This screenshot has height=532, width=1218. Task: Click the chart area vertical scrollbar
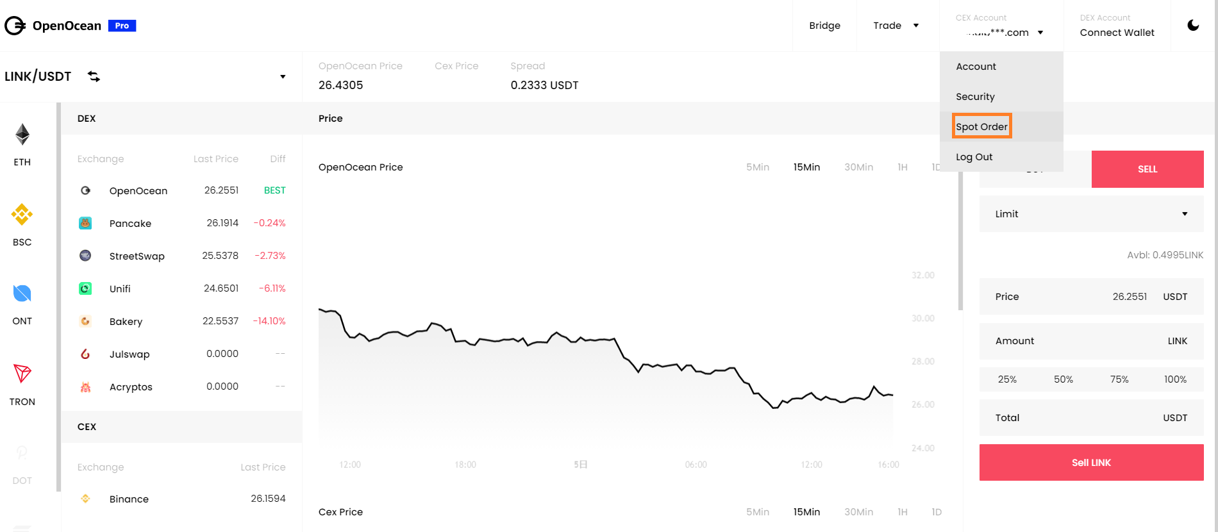click(x=960, y=241)
